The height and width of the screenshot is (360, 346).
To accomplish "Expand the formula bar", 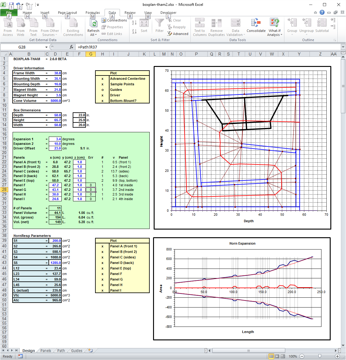I will [x=343, y=47].
